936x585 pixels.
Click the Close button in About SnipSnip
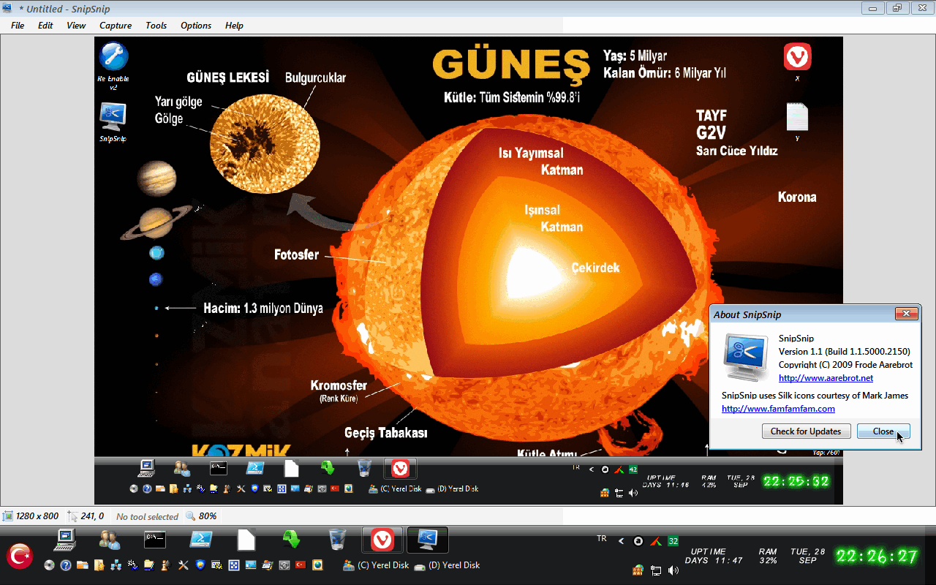tap(883, 431)
